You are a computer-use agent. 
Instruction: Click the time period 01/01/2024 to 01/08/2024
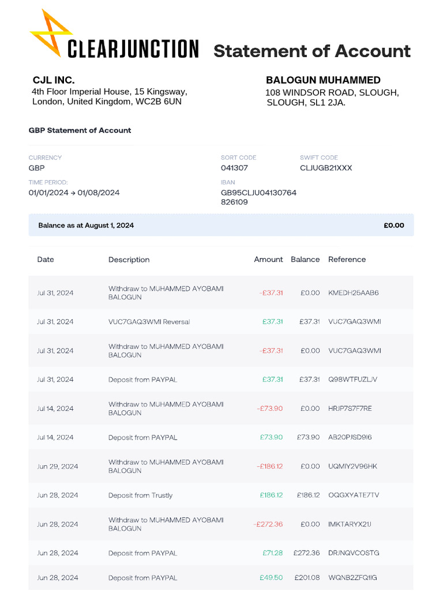(74, 193)
